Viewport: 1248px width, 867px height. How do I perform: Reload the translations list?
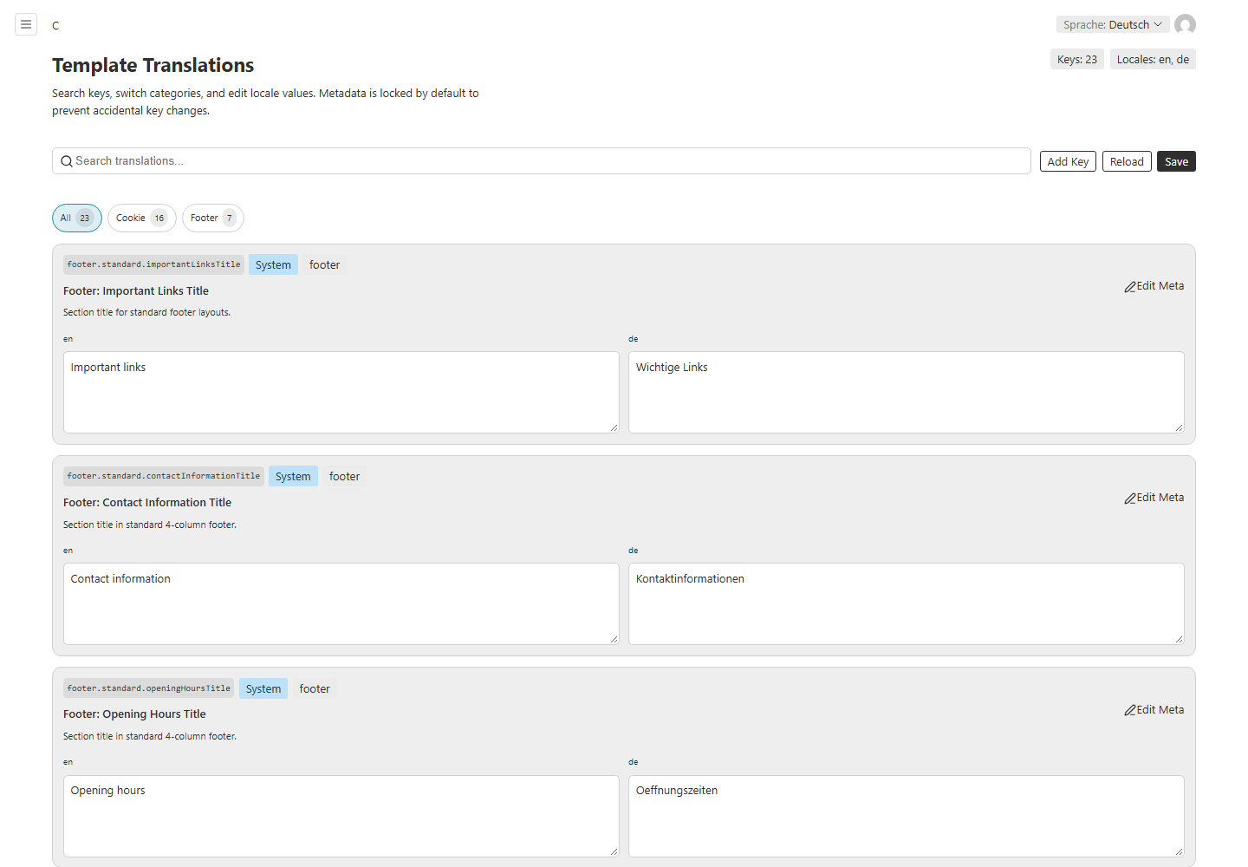pyautogui.click(x=1127, y=161)
